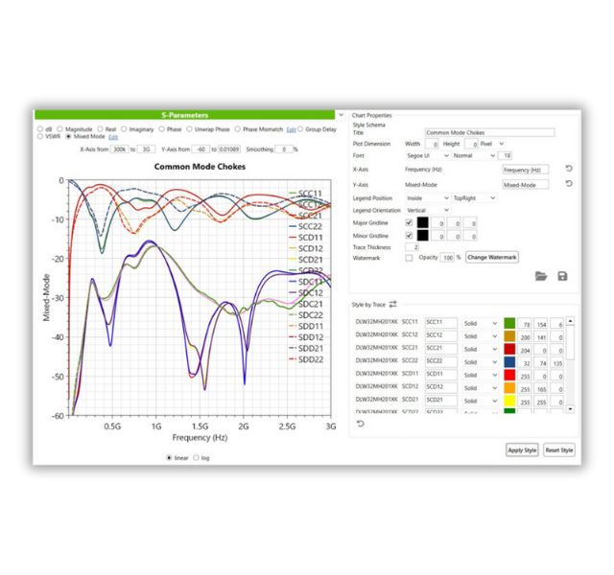Screen dimensions: 614x575
Task: Click undo icon below the trace list
Action: [x=361, y=424]
